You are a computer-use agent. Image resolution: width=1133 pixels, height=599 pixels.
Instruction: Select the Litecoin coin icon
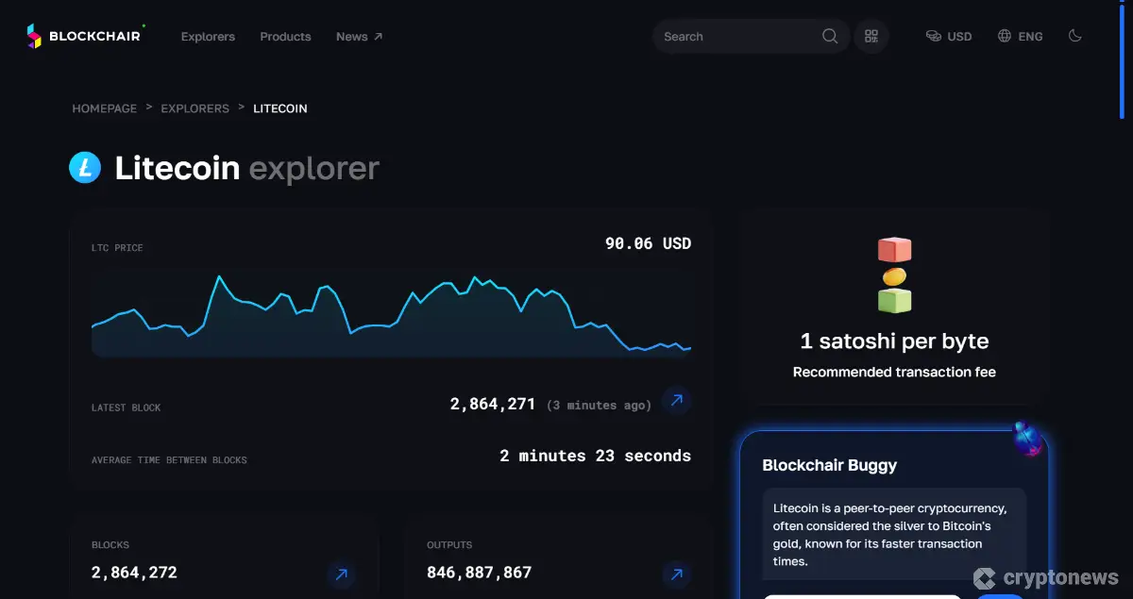85,167
